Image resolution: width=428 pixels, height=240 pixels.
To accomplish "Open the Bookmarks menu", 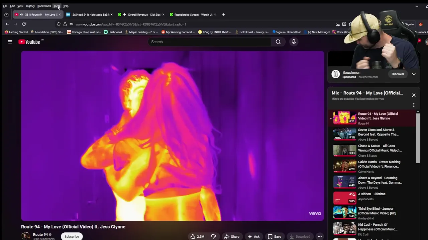I will 44,6.
